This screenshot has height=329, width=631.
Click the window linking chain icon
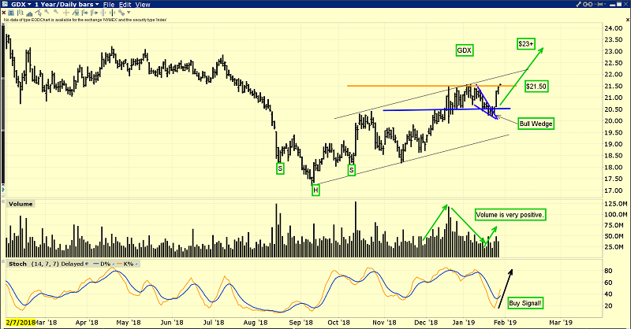click(588, 4)
